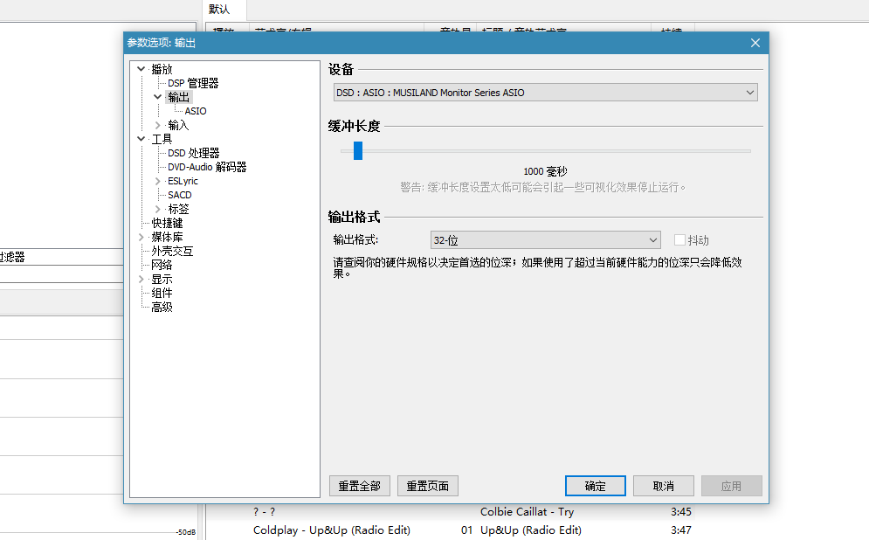Viewport: 869px width, 540px height.
Task: Click the 确定 button
Action: [x=595, y=485]
